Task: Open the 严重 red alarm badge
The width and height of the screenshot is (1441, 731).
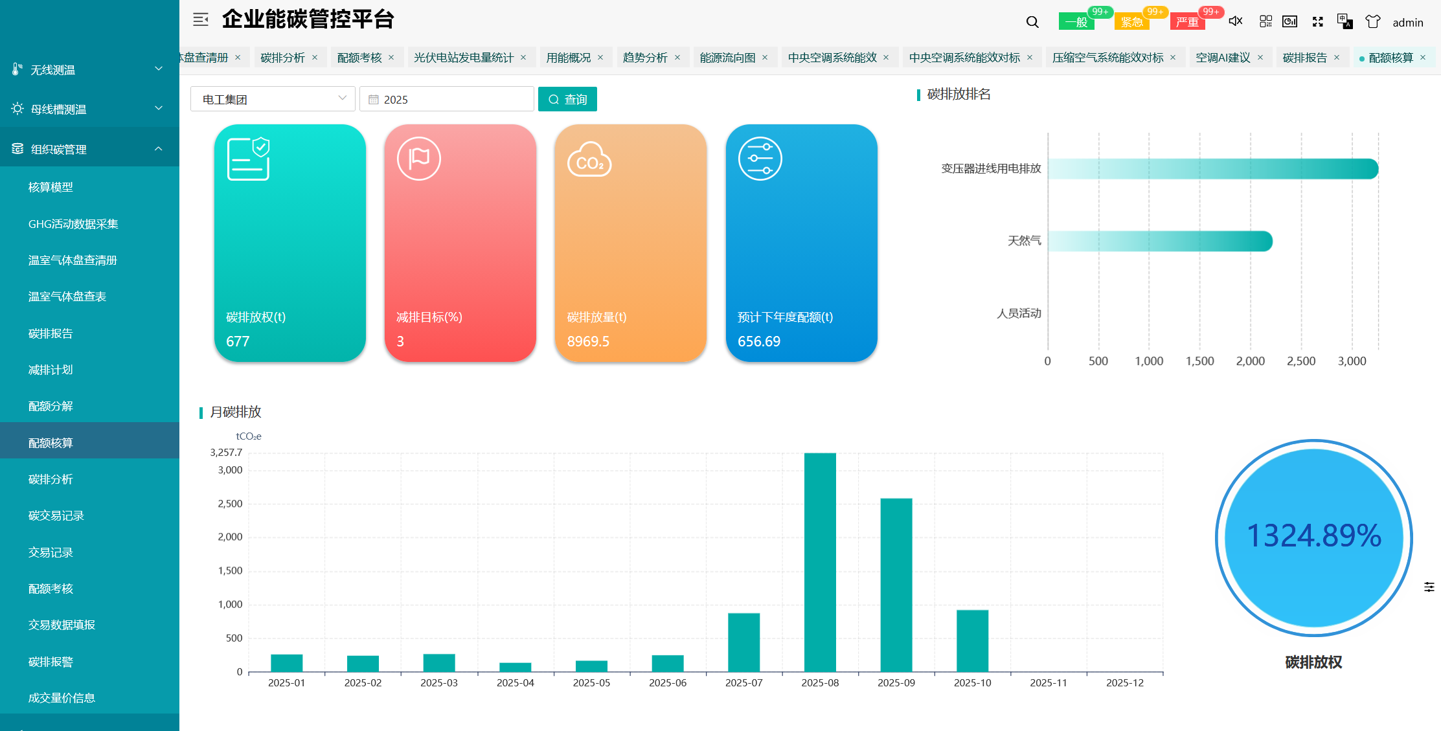Action: click(1187, 22)
